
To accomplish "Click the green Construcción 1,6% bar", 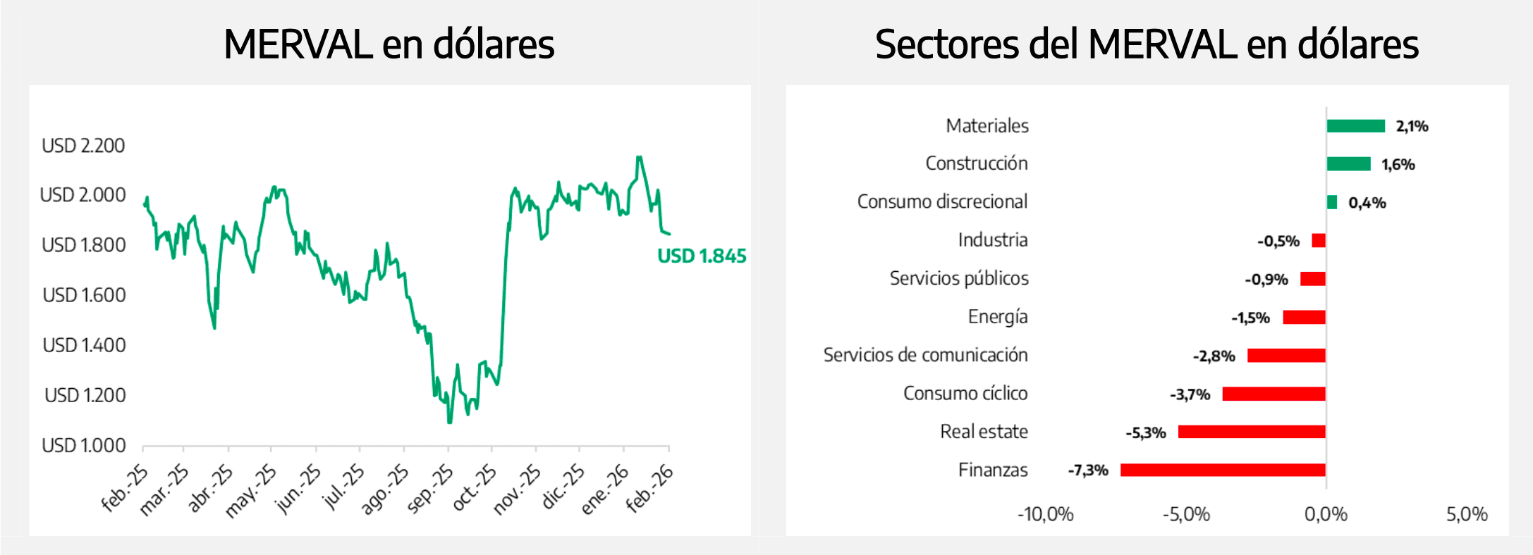I will tap(1348, 164).
